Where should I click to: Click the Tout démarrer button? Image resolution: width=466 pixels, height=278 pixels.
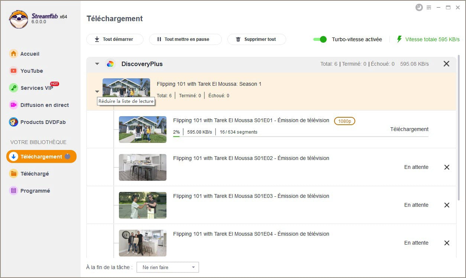pos(115,39)
